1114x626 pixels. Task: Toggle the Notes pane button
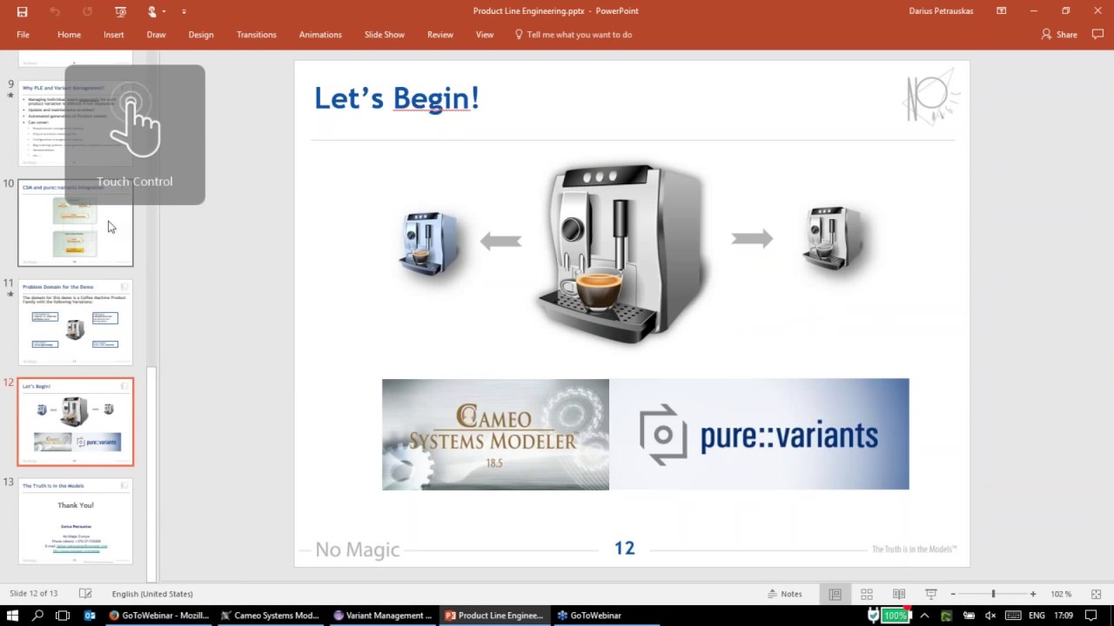click(785, 594)
